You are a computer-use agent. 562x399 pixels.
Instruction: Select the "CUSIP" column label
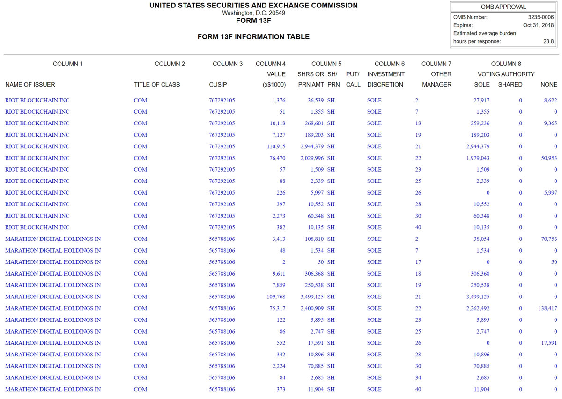(218, 85)
